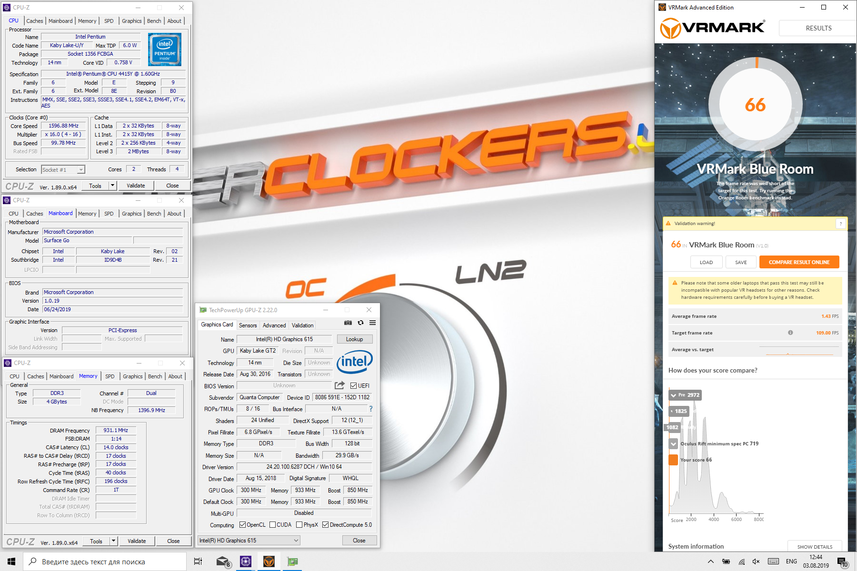857x571 pixels.
Task: Click the validation warning triangle icon
Action: pos(668,223)
